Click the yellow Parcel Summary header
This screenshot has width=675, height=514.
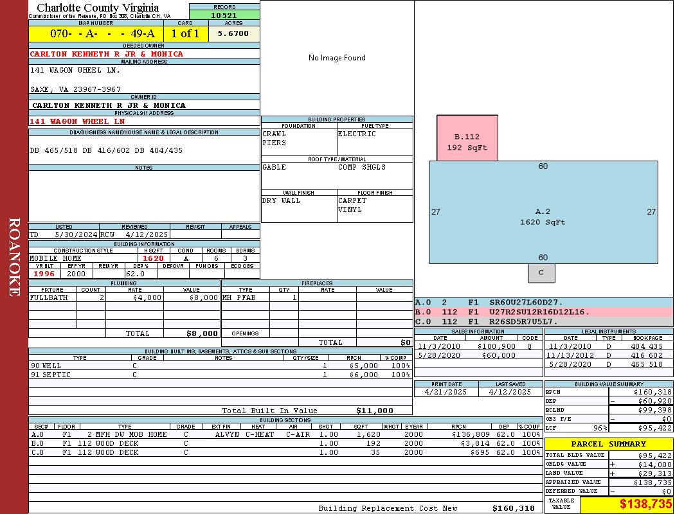pyautogui.click(x=608, y=444)
